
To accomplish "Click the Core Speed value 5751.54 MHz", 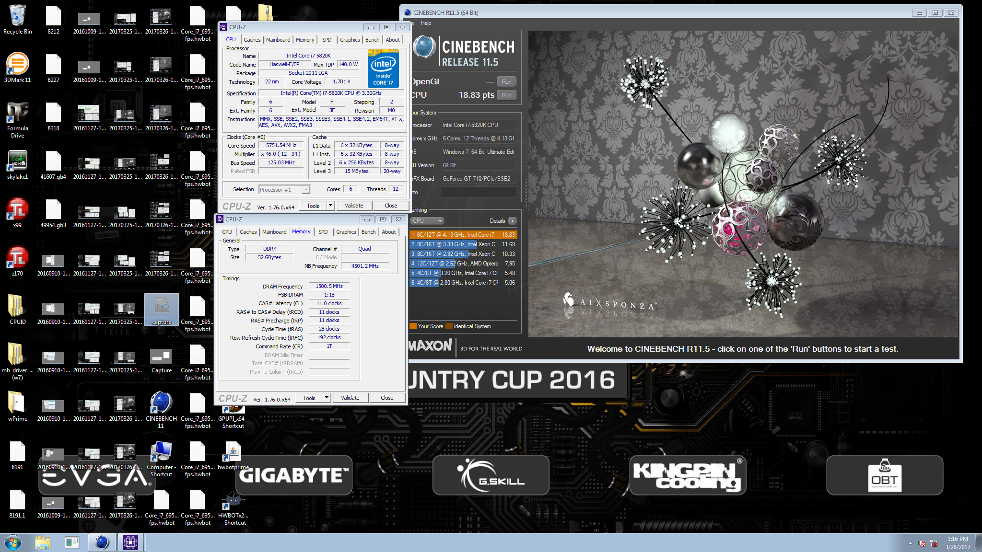I will pos(281,145).
